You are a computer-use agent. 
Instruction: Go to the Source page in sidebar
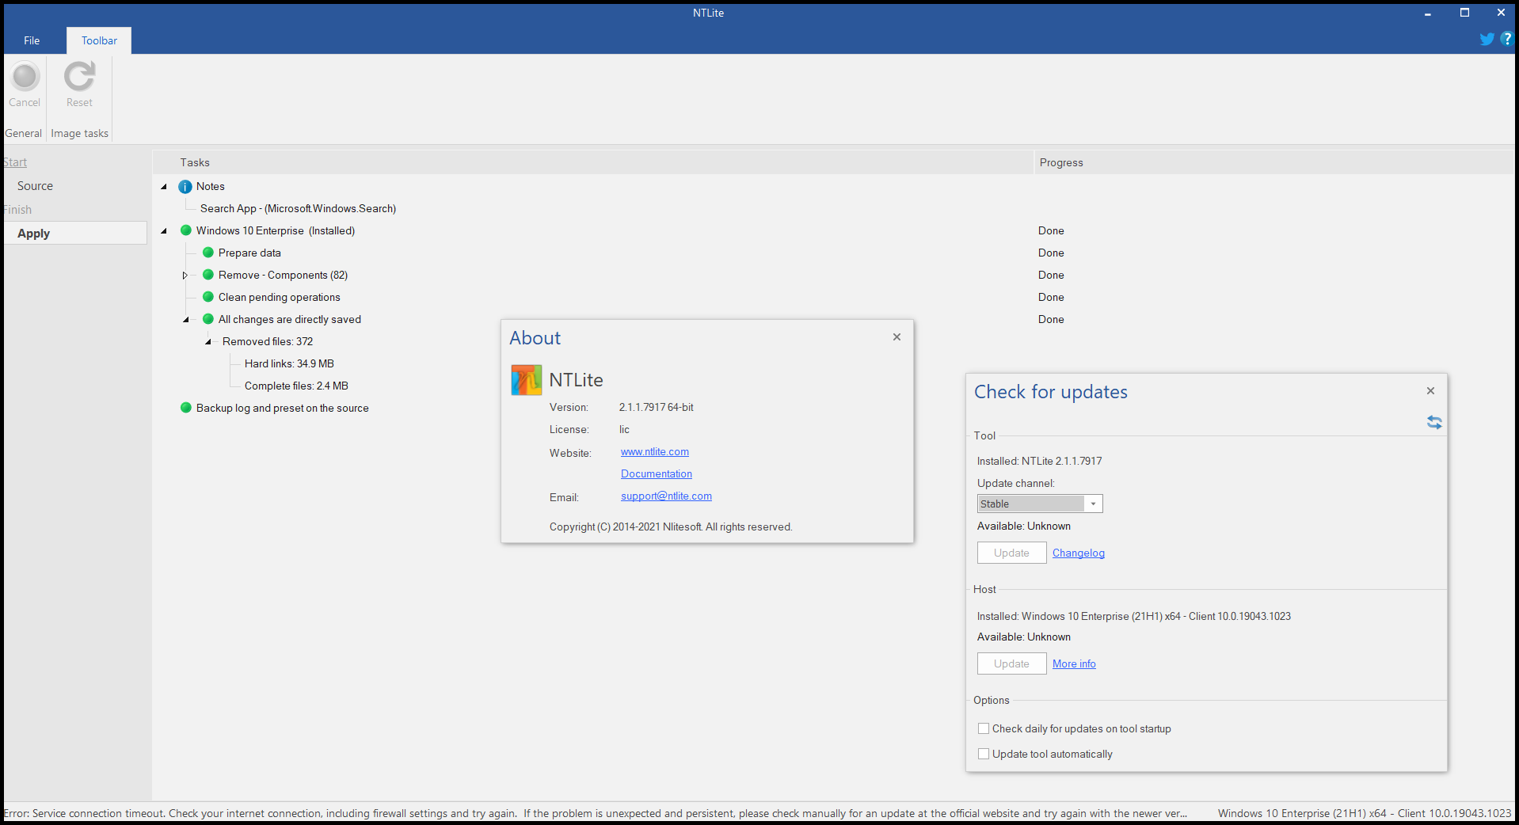(x=35, y=186)
